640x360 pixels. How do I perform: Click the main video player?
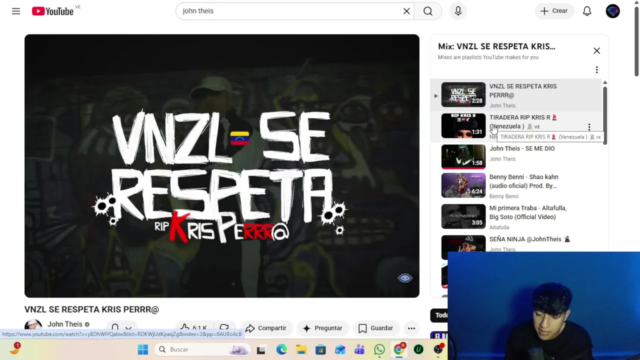pos(221,166)
